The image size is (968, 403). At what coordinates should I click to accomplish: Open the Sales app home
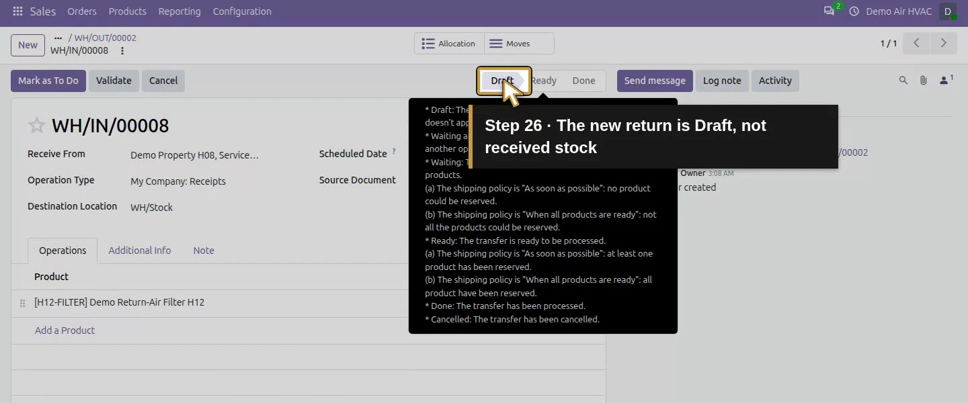pyautogui.click(x=43, y=11)
